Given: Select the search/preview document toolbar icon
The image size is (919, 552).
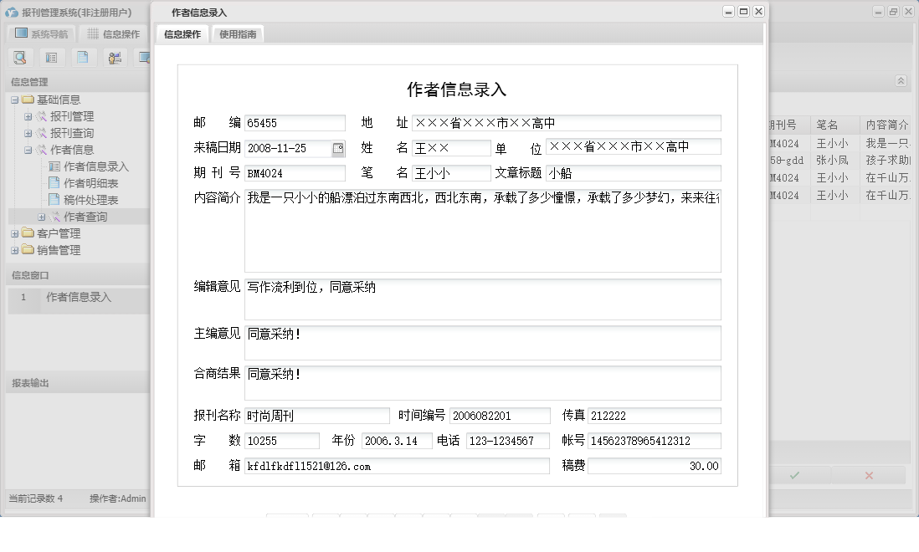Looking at the screenshot, I should pos(20,57).
